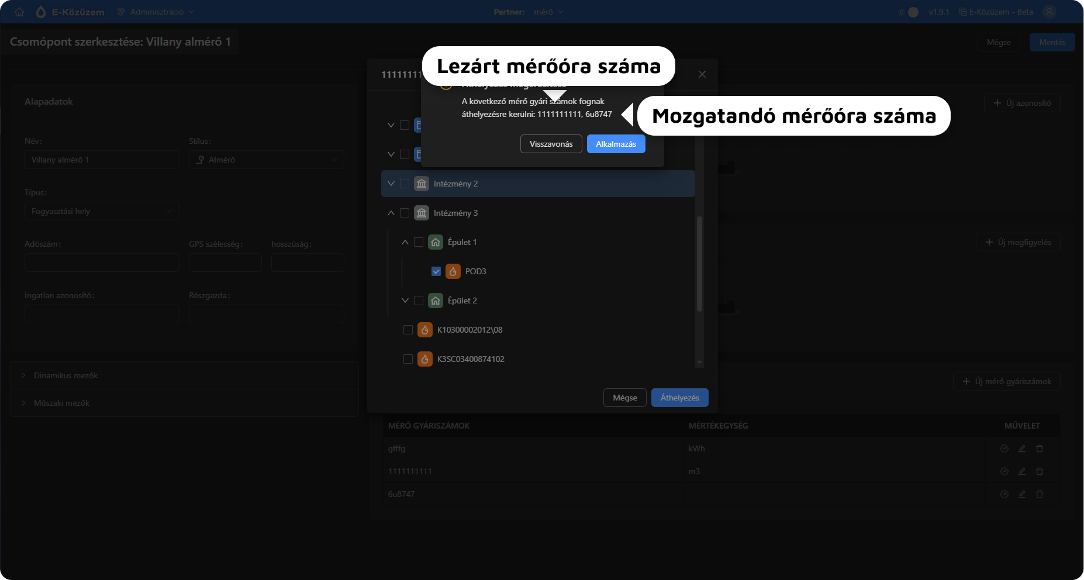The height and width of the screenshot is (580, 1084).
Task: Click the meter icon beside K10300002012\08
Action: pos(424,329)
